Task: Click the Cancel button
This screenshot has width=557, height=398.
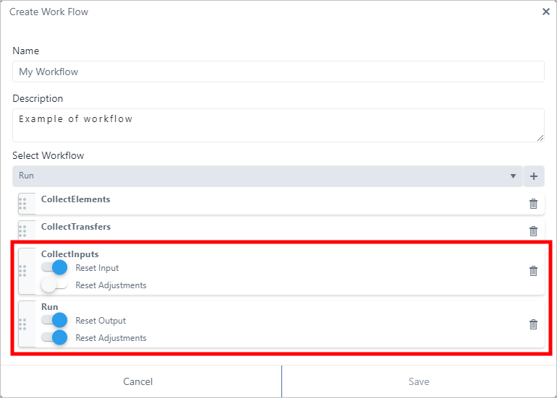Action: point(138,381)
